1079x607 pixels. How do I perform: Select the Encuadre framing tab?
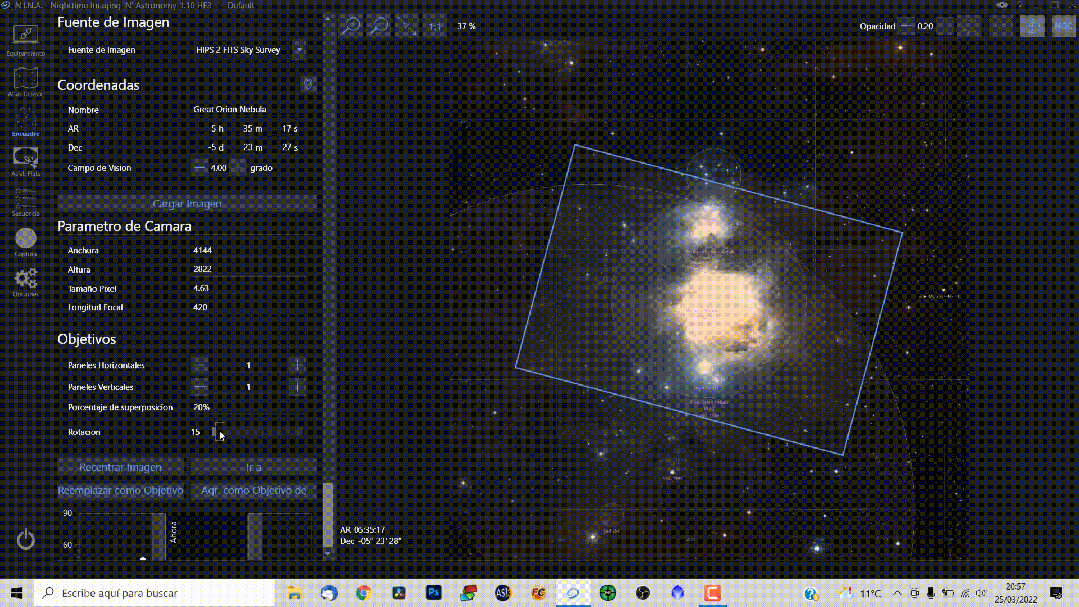point(25,123)
